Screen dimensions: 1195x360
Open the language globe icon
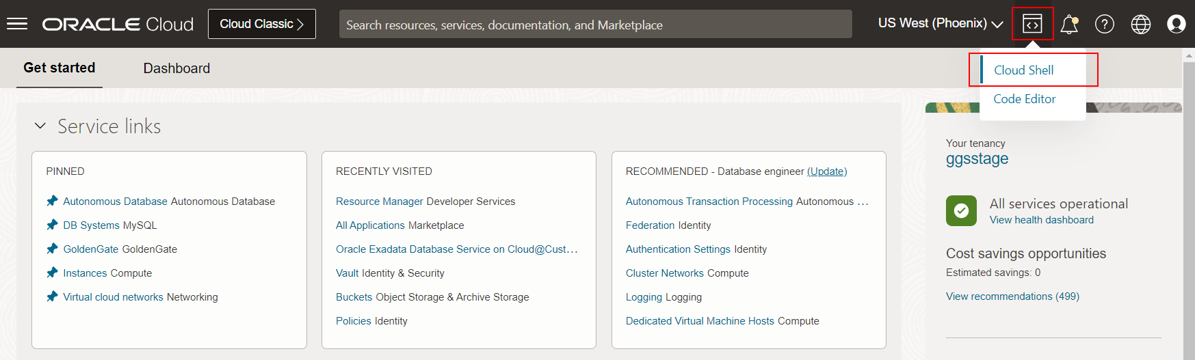pyautogui.click(x=1141, y=24)
